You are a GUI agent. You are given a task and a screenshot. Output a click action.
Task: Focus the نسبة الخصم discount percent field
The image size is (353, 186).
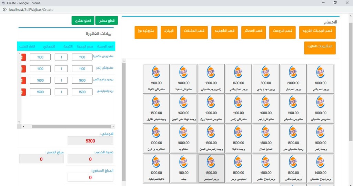click(90, 159)
